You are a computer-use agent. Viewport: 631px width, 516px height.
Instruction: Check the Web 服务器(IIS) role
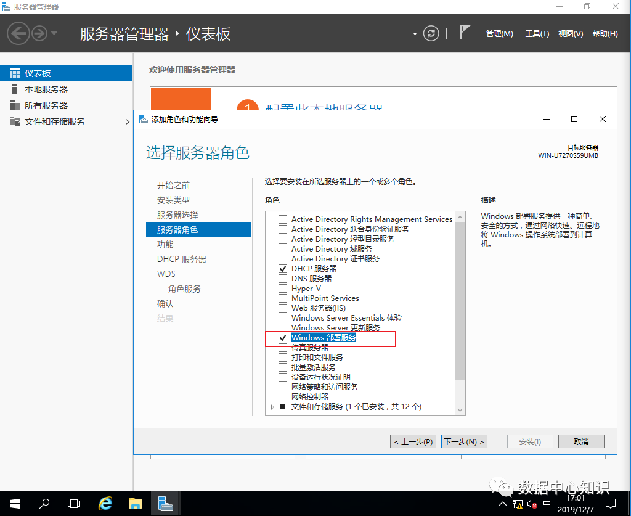click(283, 308)
